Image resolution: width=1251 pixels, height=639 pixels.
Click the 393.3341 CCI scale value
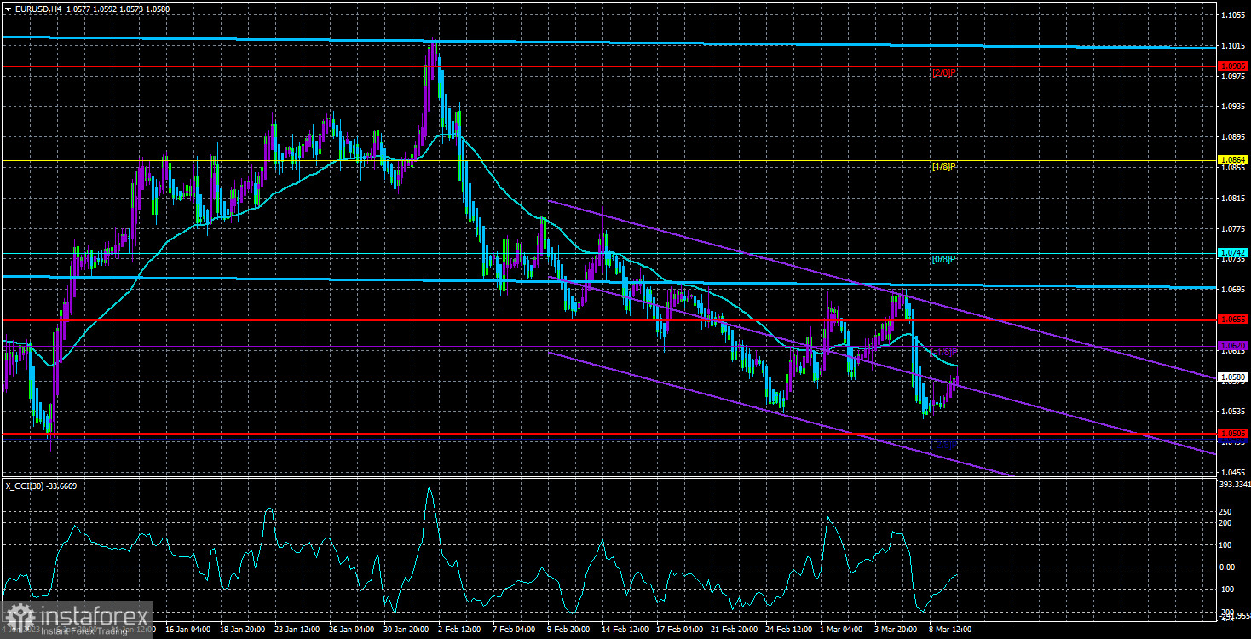tap(1235, 485)
